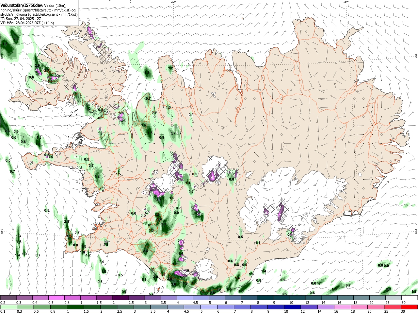The height and width of the screenshot is (314, 418).
Task: Click the 15W longitude label at top
Action: [x=346, y=2]
